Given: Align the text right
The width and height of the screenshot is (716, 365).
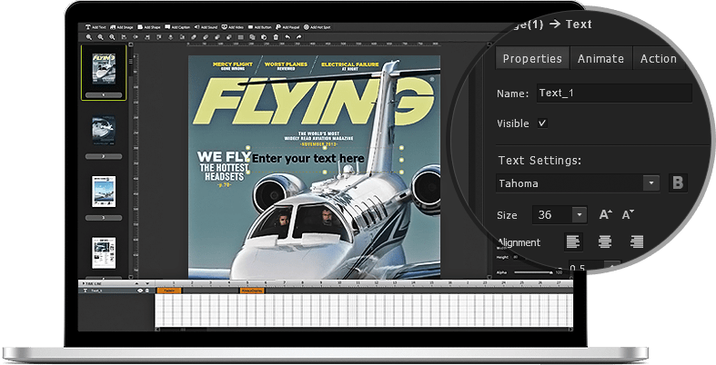Looking at the screenshot, I should coord(637,242).
